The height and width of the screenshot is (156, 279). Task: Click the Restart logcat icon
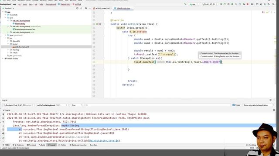pyautogui.click(x=3, y=138)
